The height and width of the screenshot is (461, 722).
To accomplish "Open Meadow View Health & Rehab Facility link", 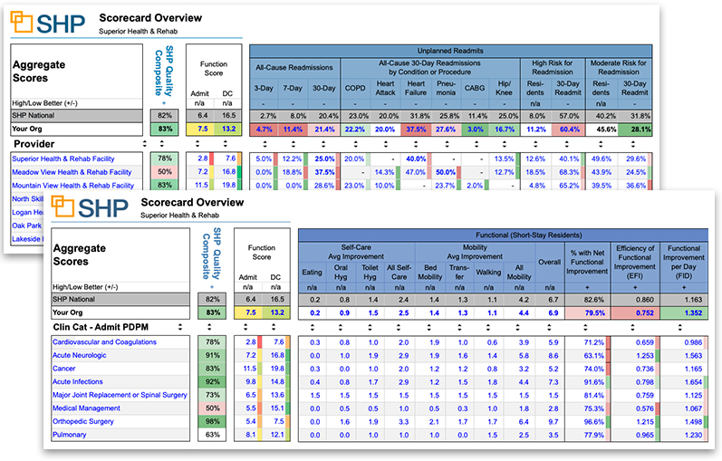I will tap(72, 172).
